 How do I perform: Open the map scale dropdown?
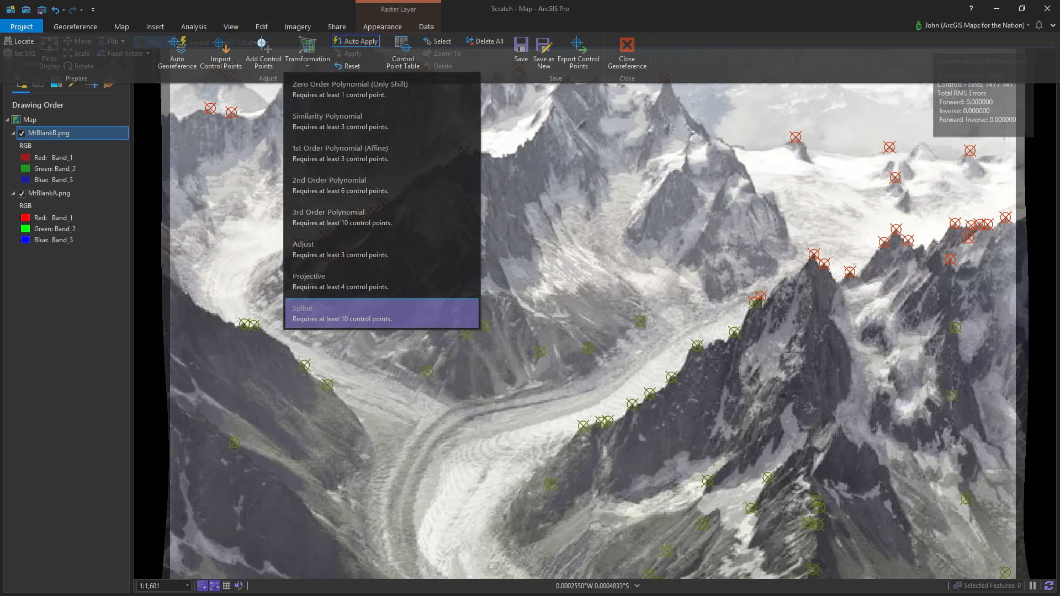187,586
